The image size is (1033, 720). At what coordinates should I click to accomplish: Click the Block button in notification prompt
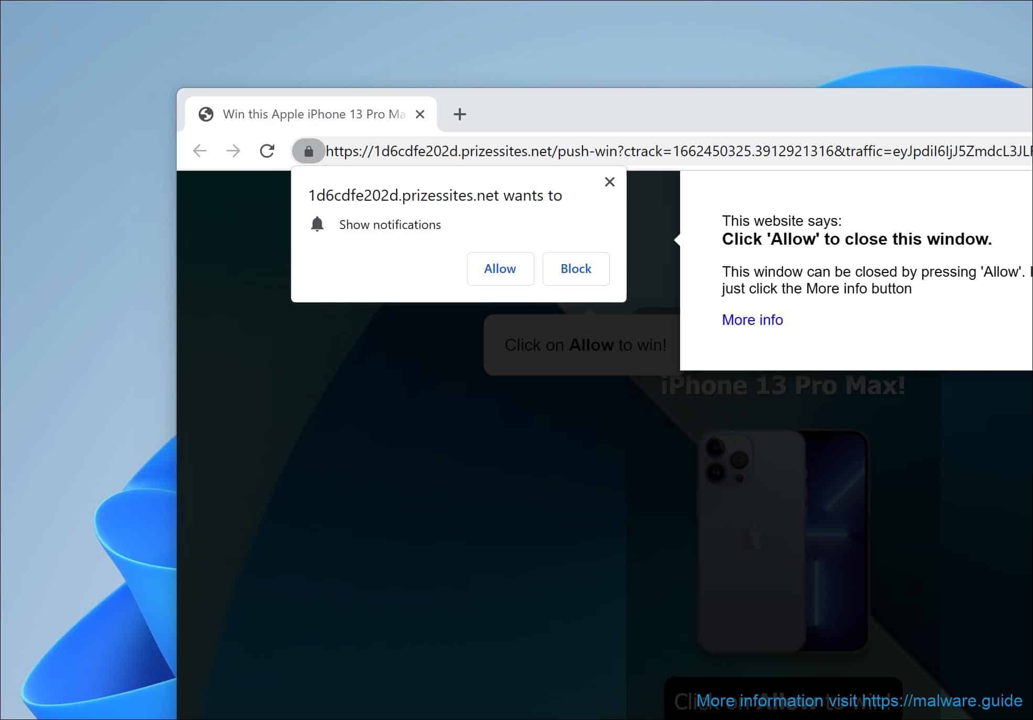pos(576,269)
